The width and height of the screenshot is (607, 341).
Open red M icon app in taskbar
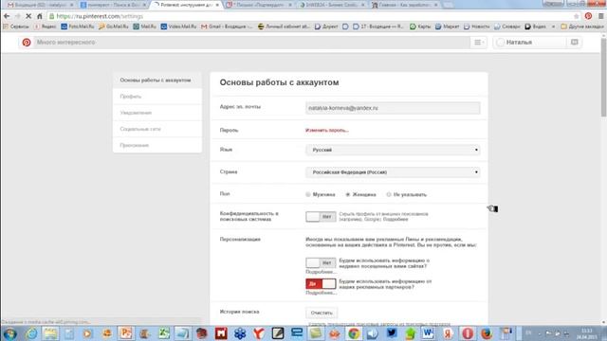221,333
